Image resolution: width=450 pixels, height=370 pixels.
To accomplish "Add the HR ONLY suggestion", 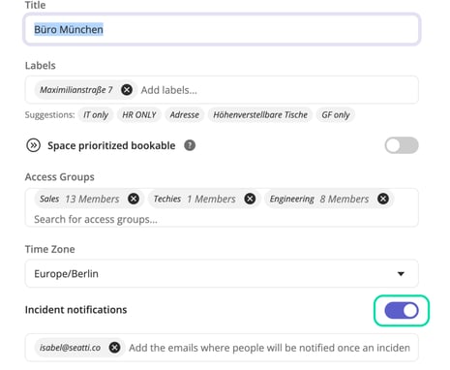I will click(x=139, y=115).
